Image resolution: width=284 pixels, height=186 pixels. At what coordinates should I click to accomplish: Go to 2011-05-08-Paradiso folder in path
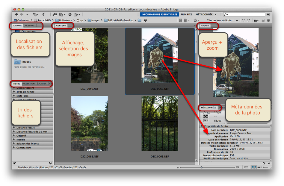pos(119,20)
